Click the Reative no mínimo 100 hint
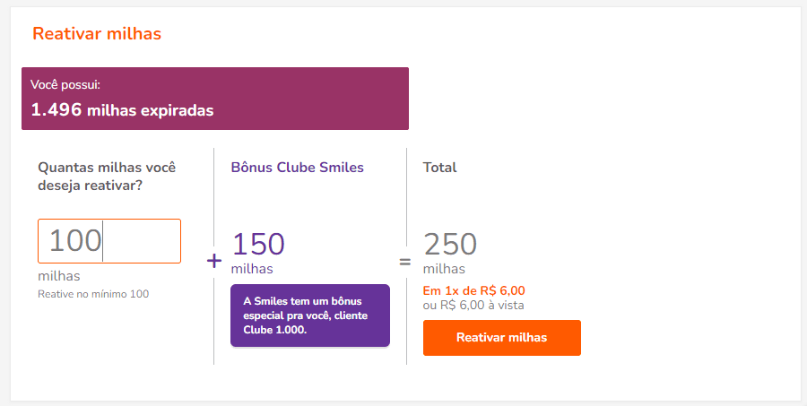The height and width of the screenshot is (406, 807). (93, 294)
